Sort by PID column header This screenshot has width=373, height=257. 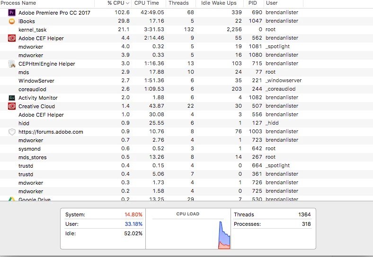(x=253, y=3)
